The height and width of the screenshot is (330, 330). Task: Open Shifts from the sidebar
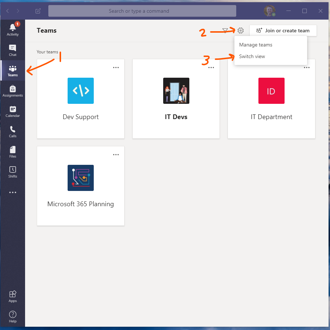pos(13,172)
